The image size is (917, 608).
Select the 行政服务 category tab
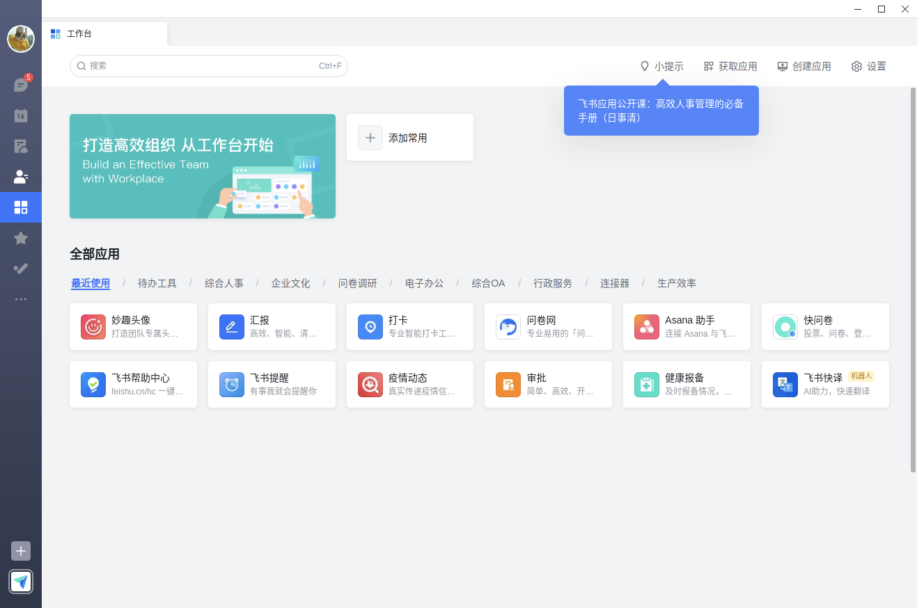point(553,283)
